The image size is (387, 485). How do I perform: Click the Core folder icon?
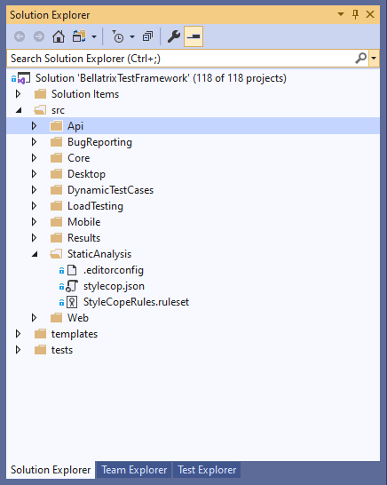point(56,158)
